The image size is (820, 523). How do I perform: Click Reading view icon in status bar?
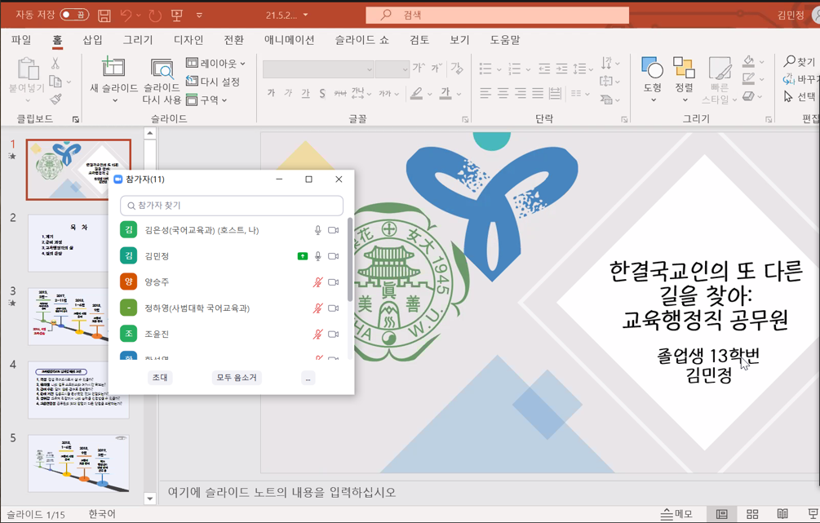[x=782, y=514]
